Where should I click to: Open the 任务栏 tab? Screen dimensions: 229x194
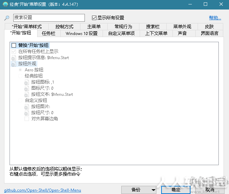point(49,34)
